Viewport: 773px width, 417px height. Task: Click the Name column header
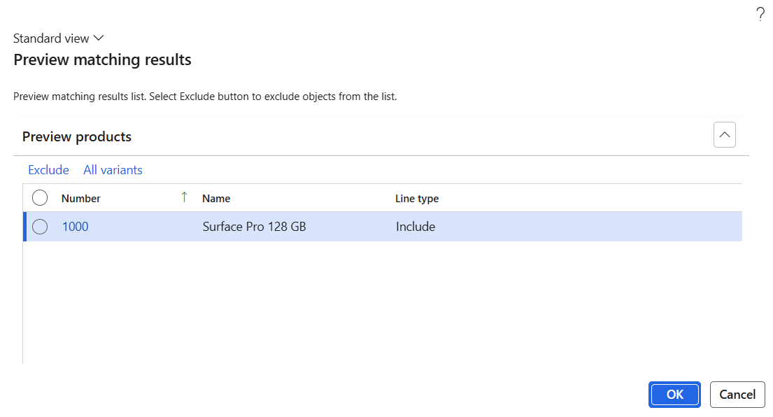(x=216, y=198)
